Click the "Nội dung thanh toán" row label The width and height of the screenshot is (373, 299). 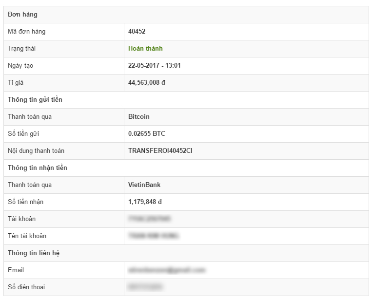coord(36,151)
